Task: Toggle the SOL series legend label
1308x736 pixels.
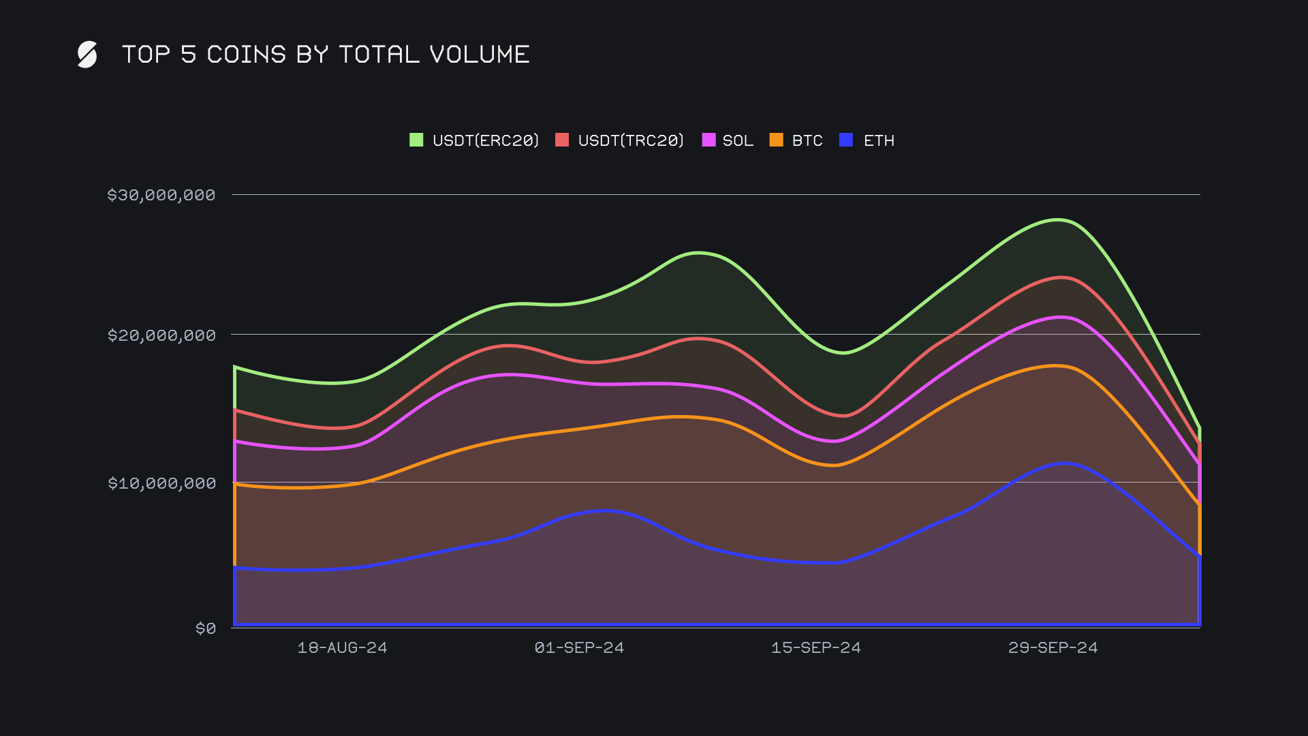Action: tap(738, 140)
